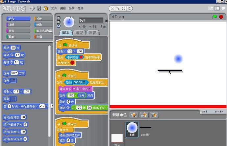Select 数字和逻辑运算 block category
Image resolution: width=227 pixels, height=146 pixels.
click(43, 31)
